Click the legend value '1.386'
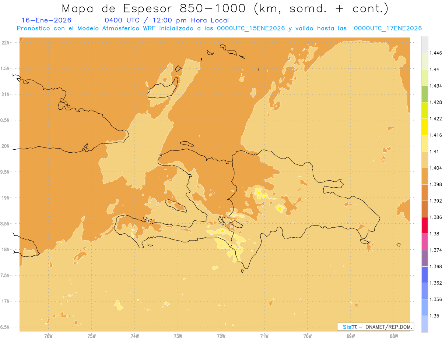 pyautogui.click(x=436, y=217)
